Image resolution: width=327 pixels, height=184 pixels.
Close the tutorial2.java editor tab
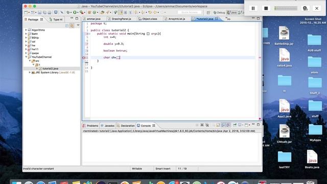(217, 19)
